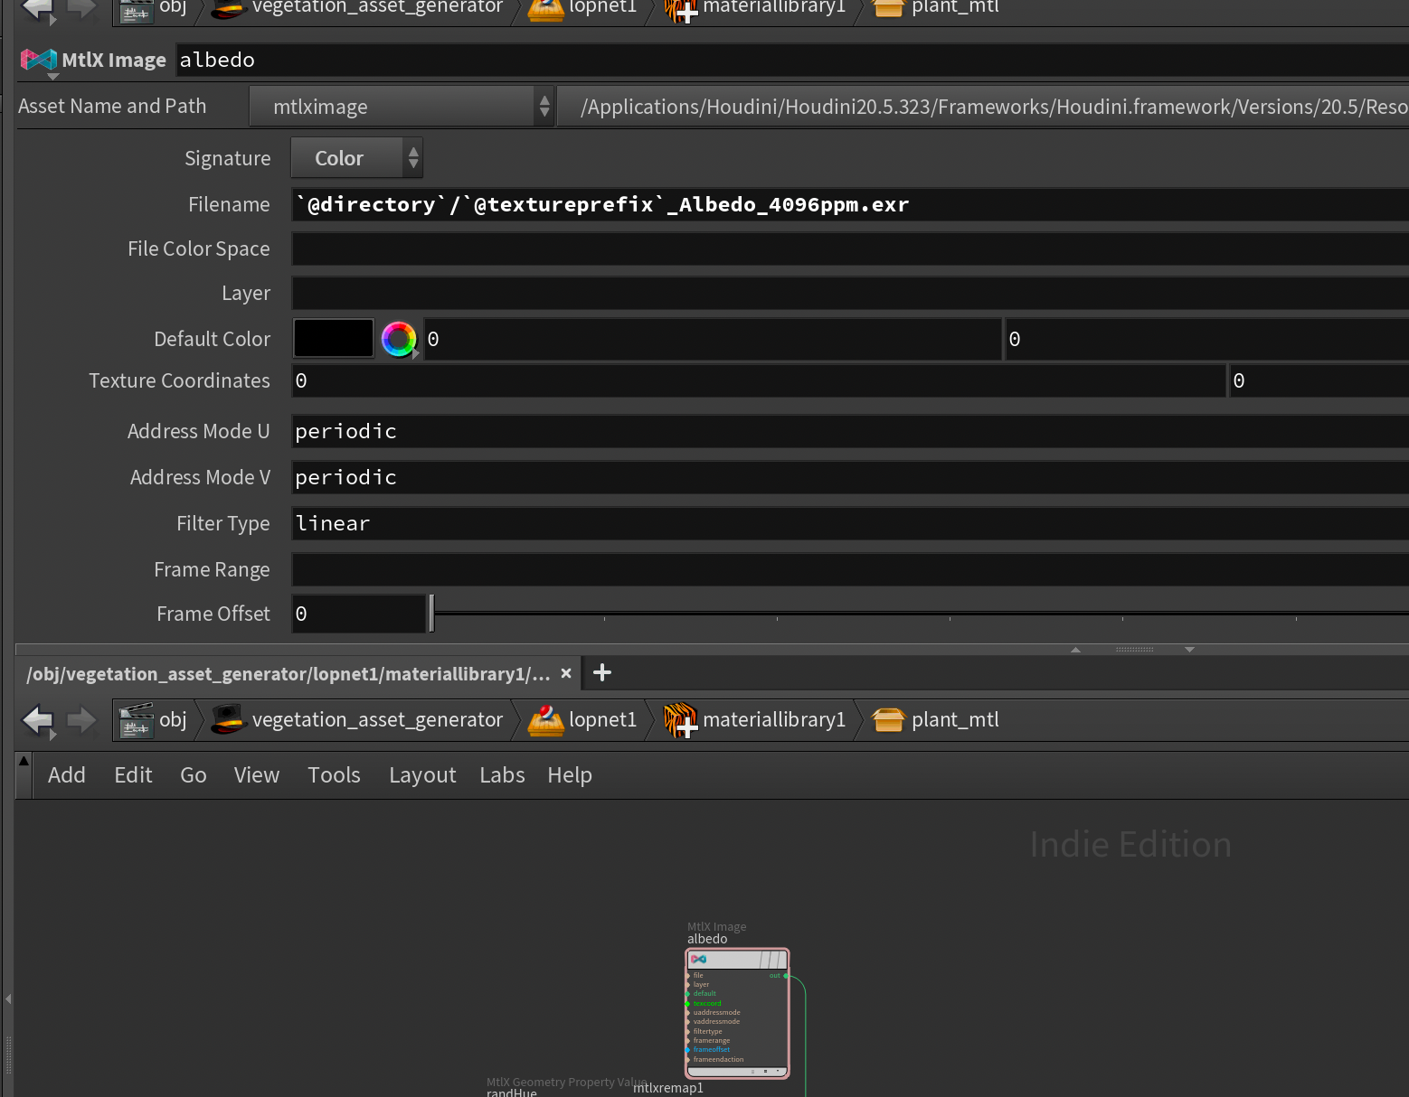This screenshot has height=1097, width=1409.
Task: Click the 'default' input connector on albedo node
Action: 688,994
